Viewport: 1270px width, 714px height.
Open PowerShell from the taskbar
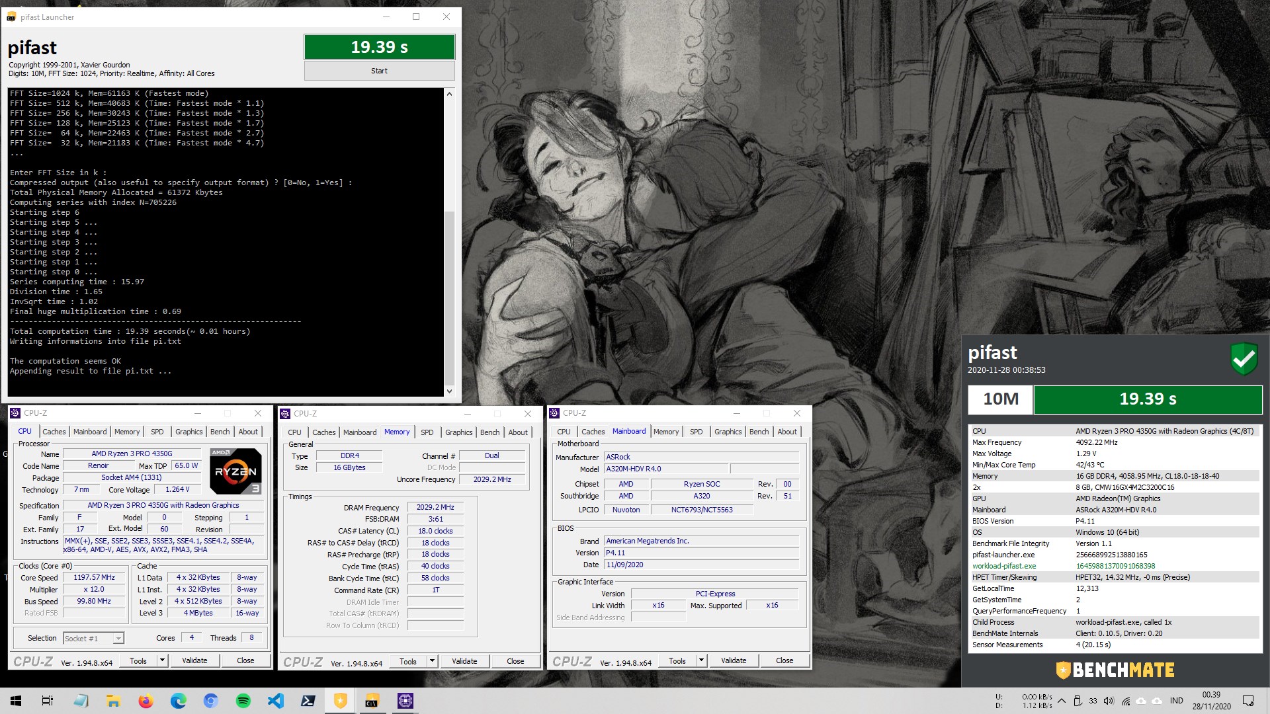308,701
